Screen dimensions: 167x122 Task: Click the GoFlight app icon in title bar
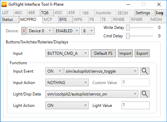pyautogui.click(x=4, y=4)
